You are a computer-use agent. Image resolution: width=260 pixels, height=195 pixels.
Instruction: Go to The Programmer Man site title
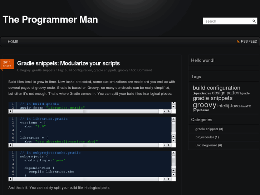pyautogui.click(x=50, y=20)
